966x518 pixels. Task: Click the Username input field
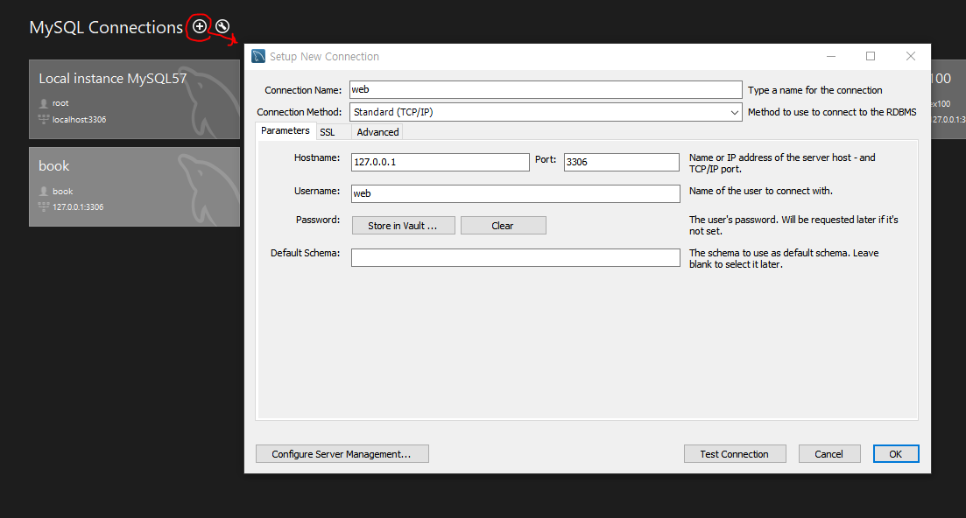point(515,193)
